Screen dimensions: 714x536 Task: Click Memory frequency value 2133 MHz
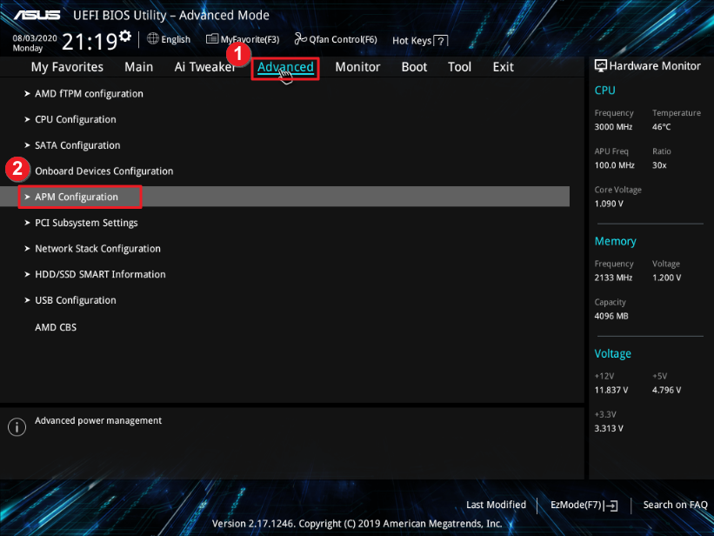(x=613, y=278)
